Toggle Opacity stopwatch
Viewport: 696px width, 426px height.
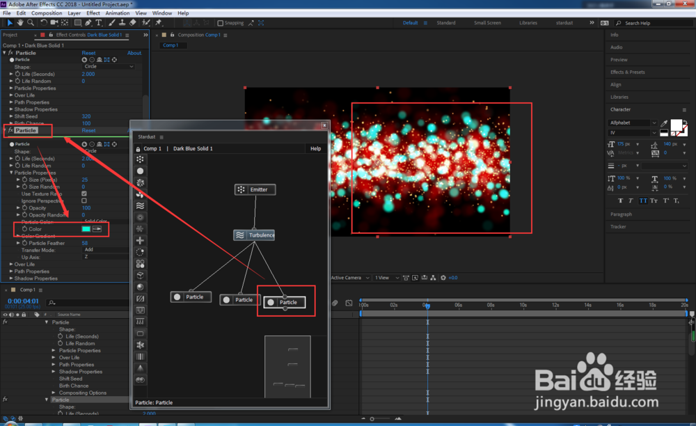click(25, 207)
